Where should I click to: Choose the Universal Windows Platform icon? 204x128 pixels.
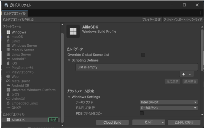pyautogui.click(x=8, y=90)
